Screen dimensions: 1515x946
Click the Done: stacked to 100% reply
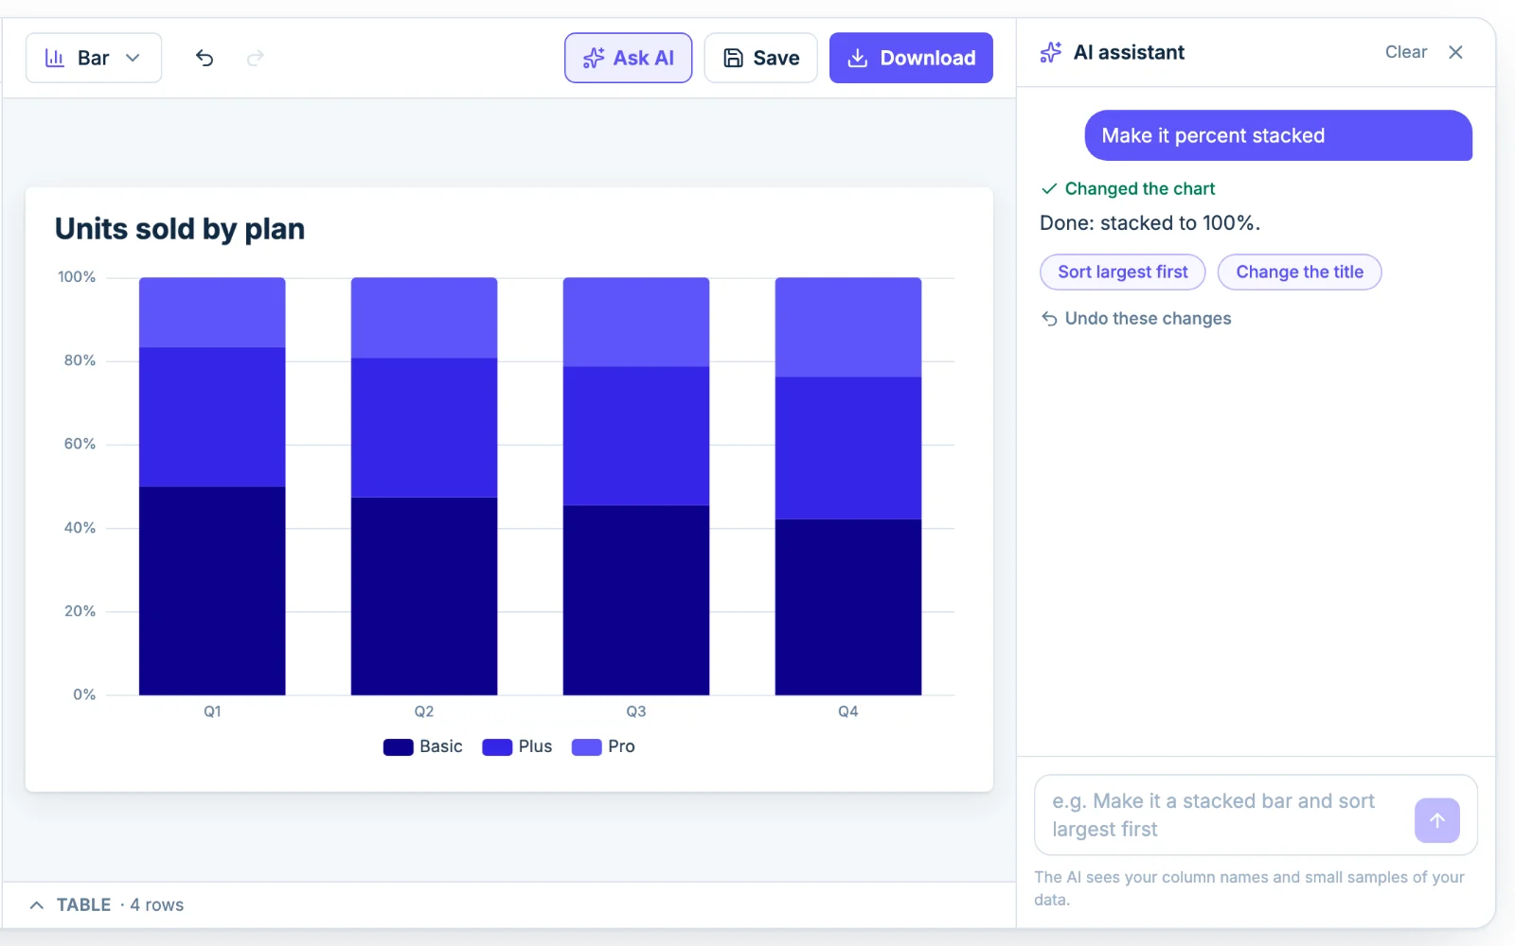1150,223
